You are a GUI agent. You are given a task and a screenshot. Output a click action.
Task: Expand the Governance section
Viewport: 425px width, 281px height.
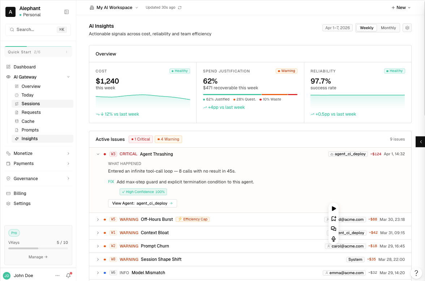(x=38, y=179)
